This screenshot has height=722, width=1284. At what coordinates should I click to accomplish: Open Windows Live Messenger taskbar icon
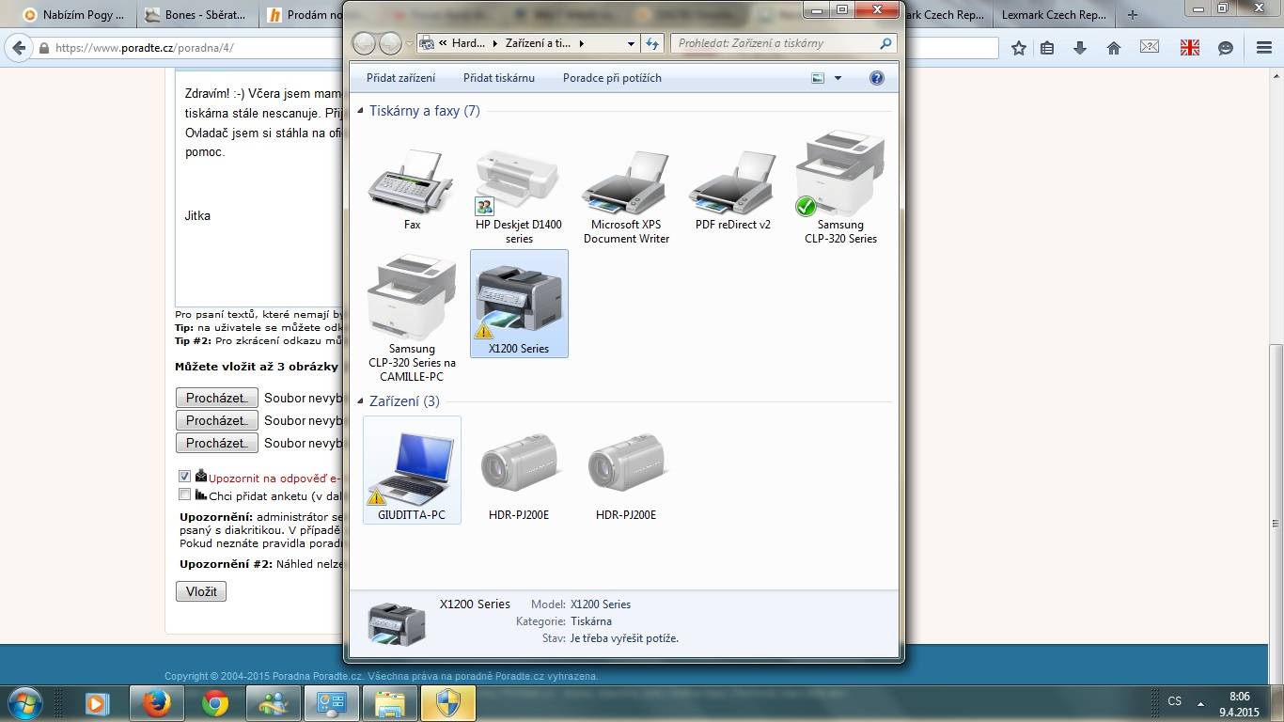(x=274, y=703)
